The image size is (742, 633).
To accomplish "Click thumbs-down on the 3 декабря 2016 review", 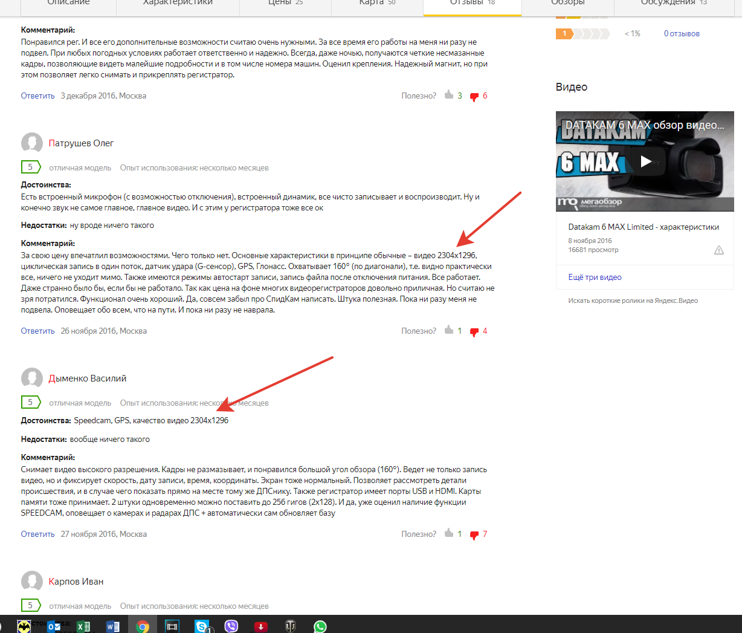I will [474, 97].
